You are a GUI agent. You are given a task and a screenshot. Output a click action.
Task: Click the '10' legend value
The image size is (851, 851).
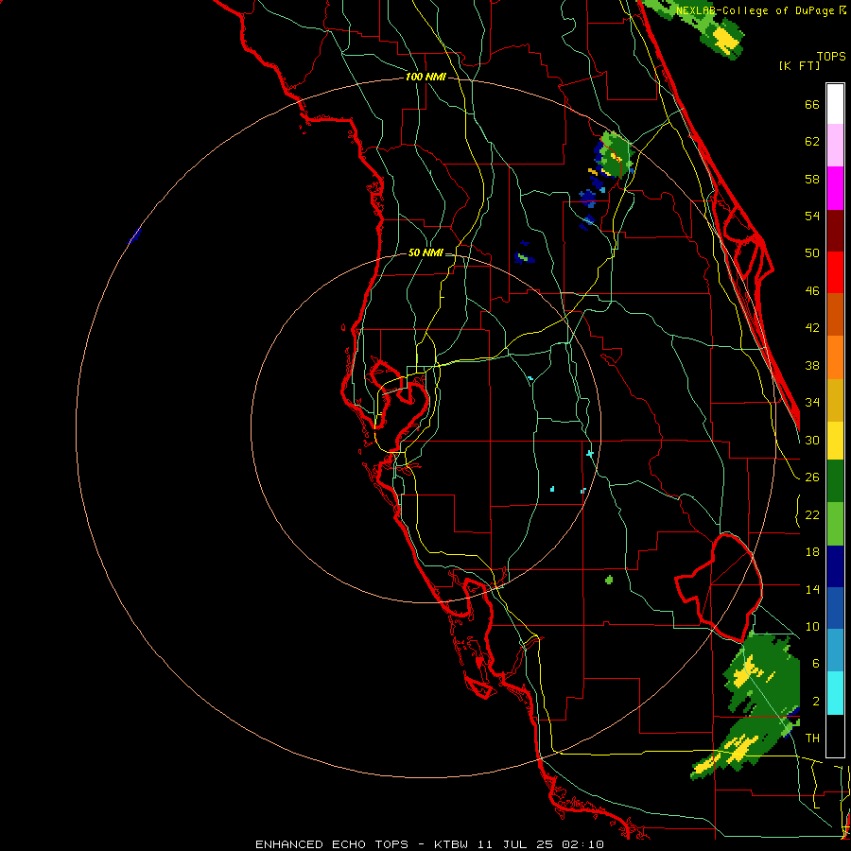coord(812,626)
